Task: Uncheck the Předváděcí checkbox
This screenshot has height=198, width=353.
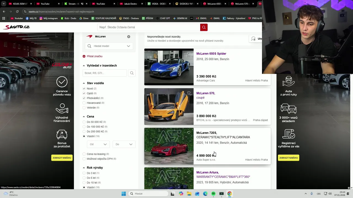Action: (84, 98)
